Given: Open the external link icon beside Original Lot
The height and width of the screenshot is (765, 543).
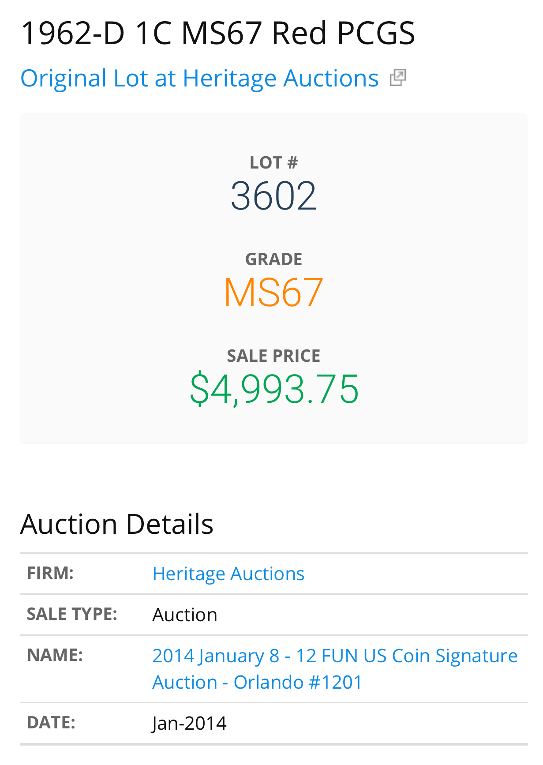Looking at the screenshot, I should tap(398, 78).
